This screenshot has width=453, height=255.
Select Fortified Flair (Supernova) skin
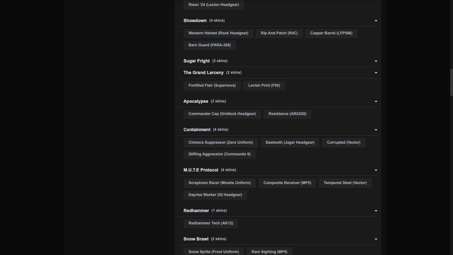click(212, 86)
